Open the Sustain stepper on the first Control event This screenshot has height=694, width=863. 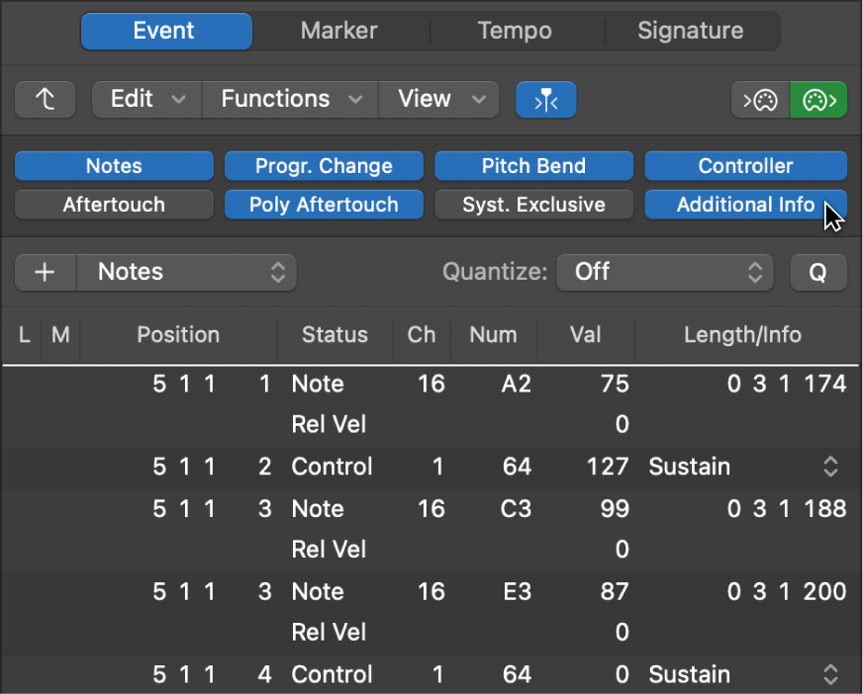[830, 467]
